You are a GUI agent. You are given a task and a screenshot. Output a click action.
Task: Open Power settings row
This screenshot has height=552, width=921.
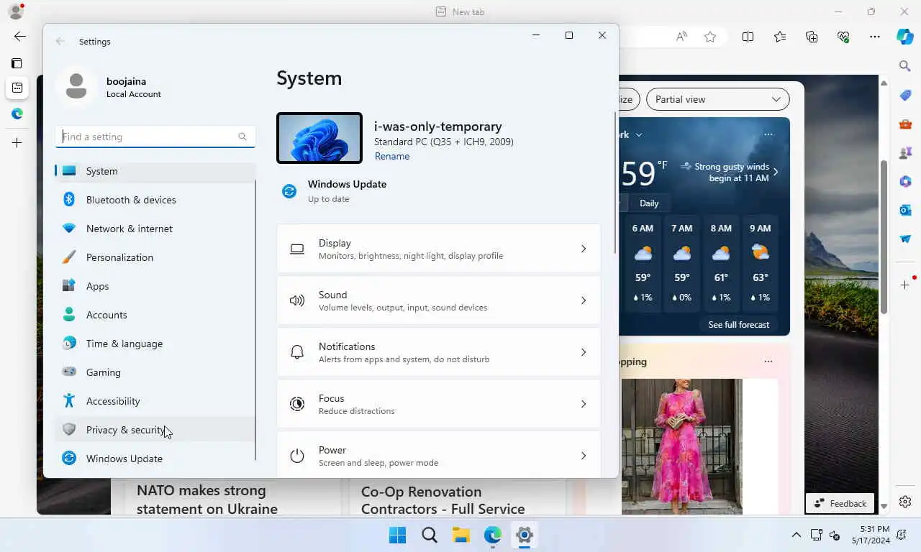[x=439, y=455]
